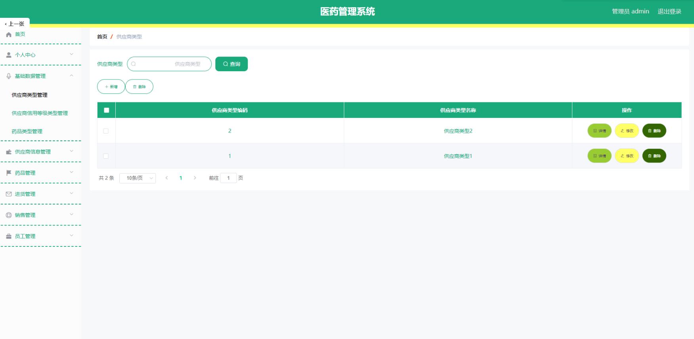Click 详情 for 供应商类型2 row
Image resolution: width=694 pixels, height=339 pixels.
click(x=599, y=131)
